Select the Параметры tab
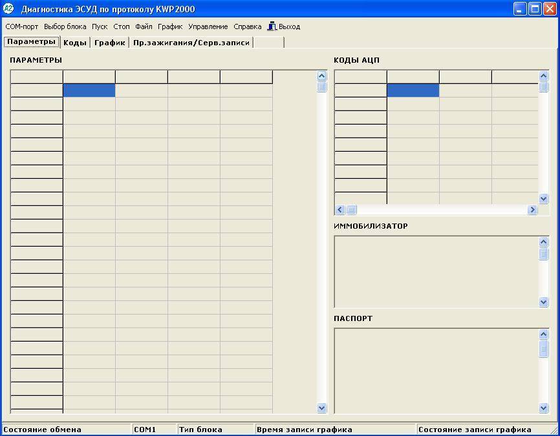 (31, 42)
